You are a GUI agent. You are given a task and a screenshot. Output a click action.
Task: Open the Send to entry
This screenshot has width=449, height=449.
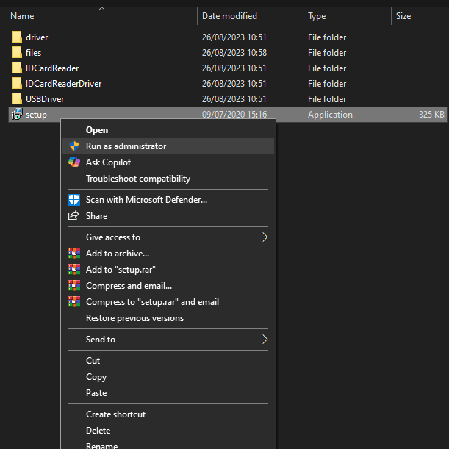168,340
